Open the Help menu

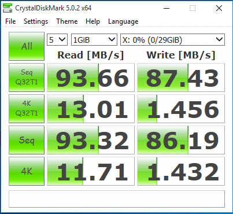pos(93,21)
